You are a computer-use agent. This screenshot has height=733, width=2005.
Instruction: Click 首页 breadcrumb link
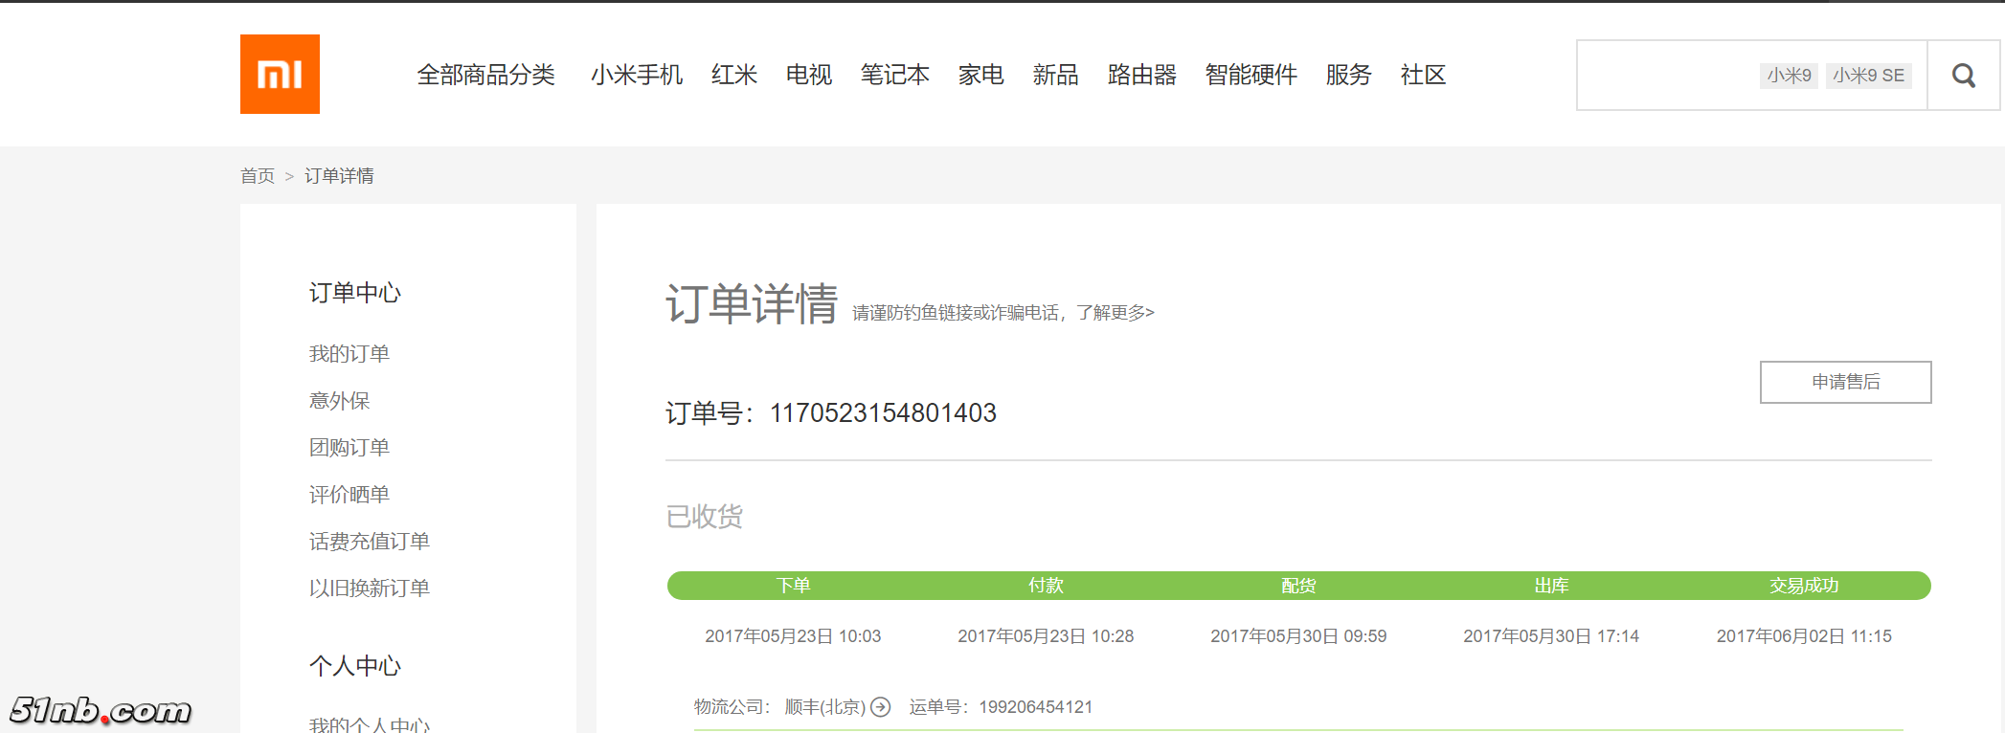(258, 176)
